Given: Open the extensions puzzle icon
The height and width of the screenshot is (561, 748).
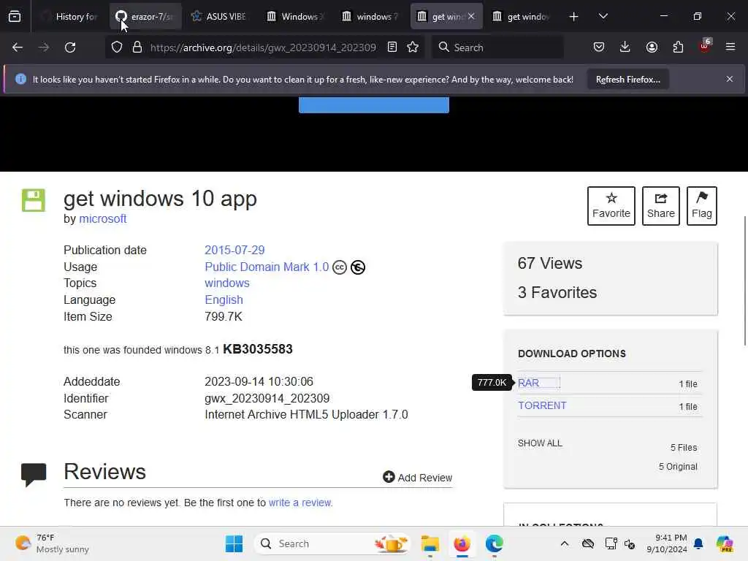Looking at the screenshot, I should 678,47.
